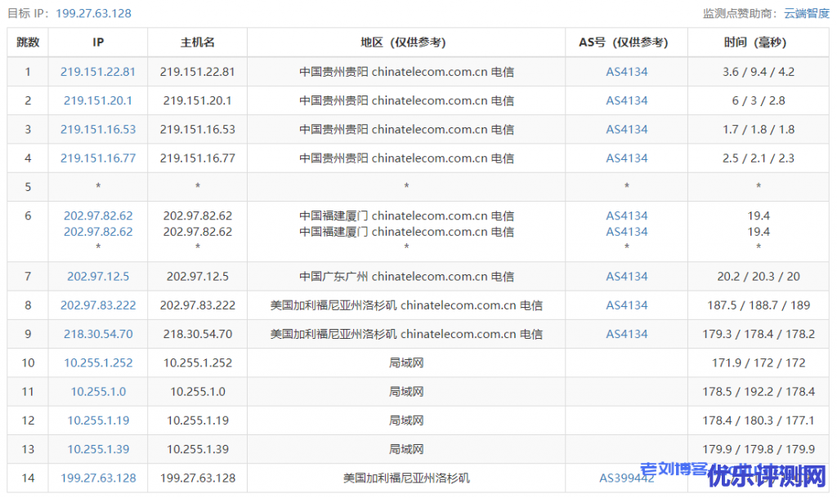Open IP link 10.255.1.39 in IP column
The height and width of the screenshot is (498, 837).
pos(98,449)
